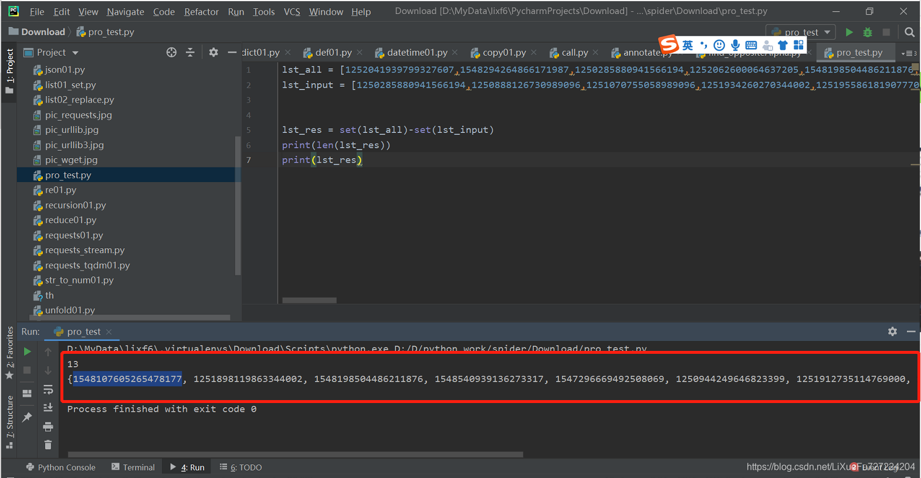Image resolution: width=921 pixels, height=478 pixels.
Task: Click the locate-file crosshair icon in Project panel
Action: pyautogui.click(x=171, y=52)
